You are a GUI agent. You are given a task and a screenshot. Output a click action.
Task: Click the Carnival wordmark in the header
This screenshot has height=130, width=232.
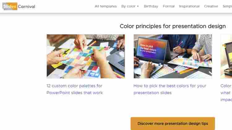pos(26,6)
